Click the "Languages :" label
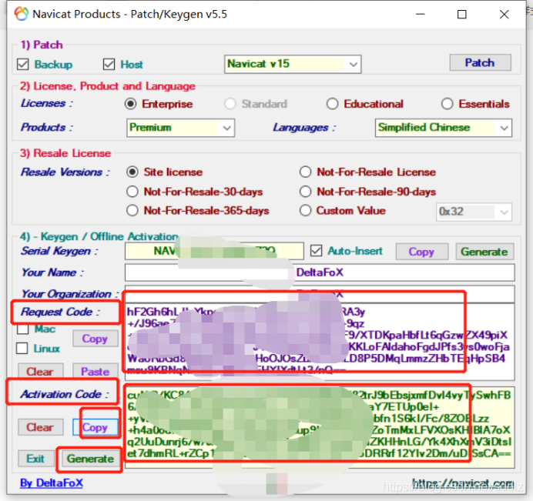 tap(304, 128)
